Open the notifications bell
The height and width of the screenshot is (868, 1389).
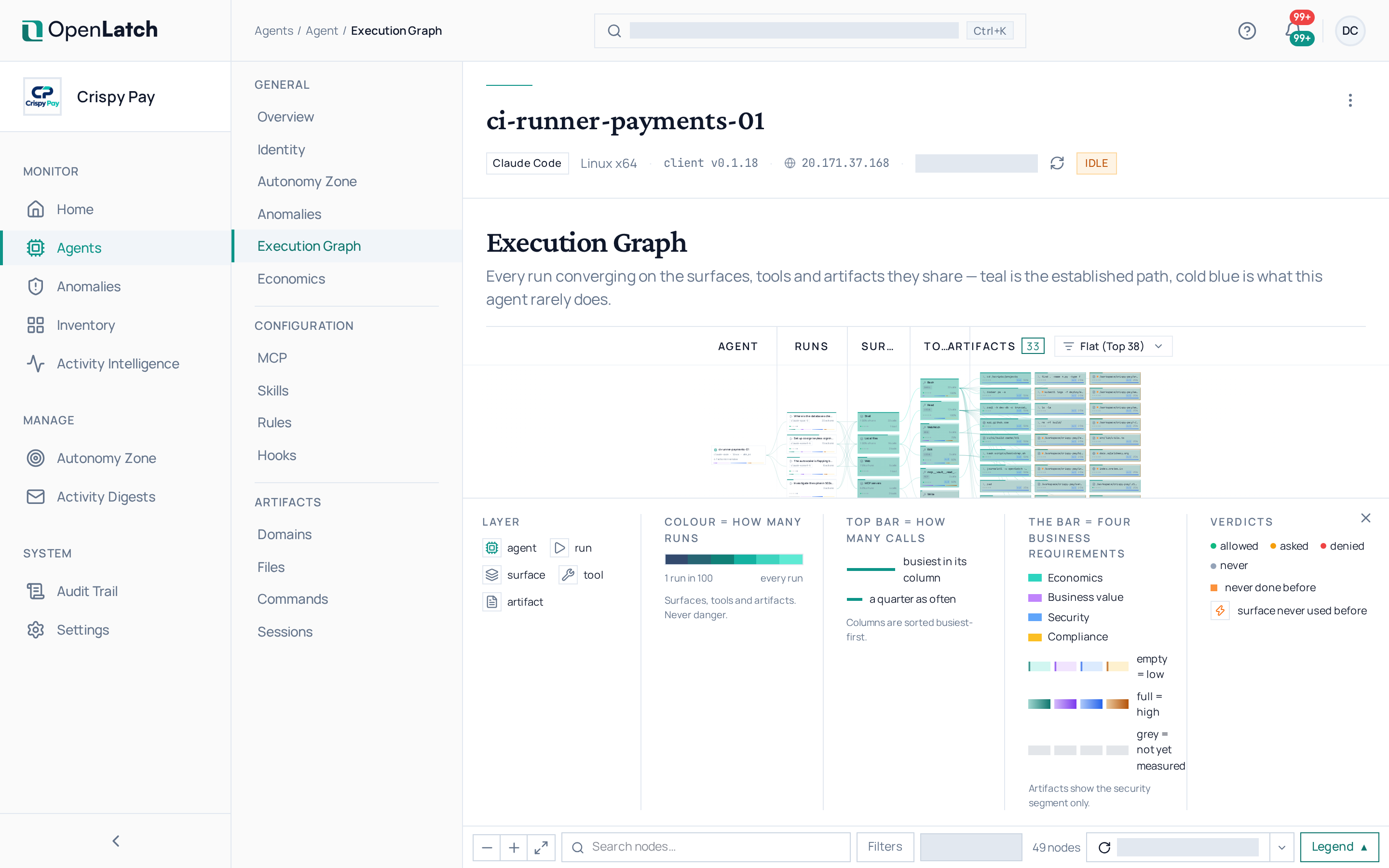pos(1293,30)
